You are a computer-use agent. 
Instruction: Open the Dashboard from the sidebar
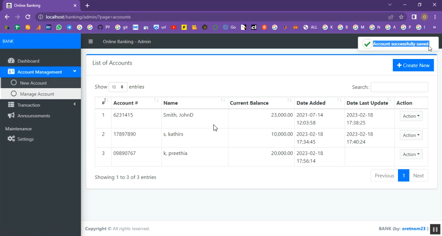click(x=28, y=61)
